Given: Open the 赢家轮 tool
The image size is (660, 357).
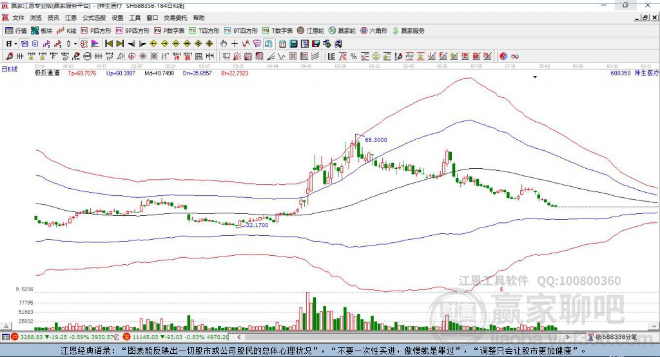Looking at the screenshot, I should (x=342, y=31).
